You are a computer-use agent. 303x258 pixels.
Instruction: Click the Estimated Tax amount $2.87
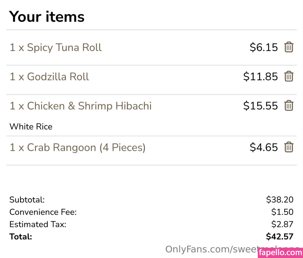coord(282,225)
